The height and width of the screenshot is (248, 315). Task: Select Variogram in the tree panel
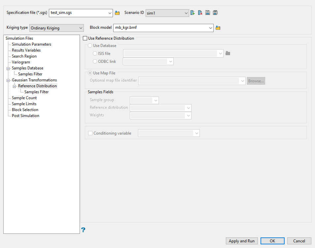(x=21, y=62)
